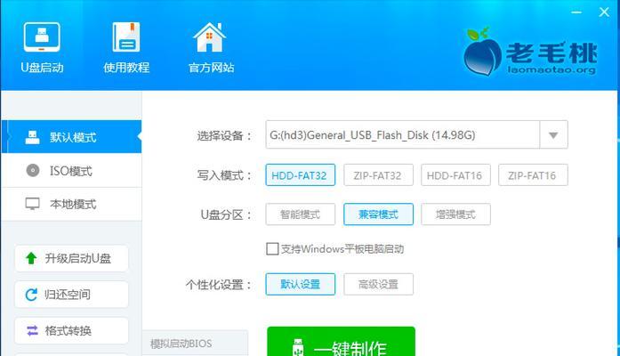Close the 老毛桃 window
The height and width of the screenshot is (356, 620).
pos(604,12)
